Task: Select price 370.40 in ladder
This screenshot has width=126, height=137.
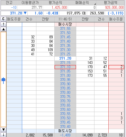Action: [65, 127]
